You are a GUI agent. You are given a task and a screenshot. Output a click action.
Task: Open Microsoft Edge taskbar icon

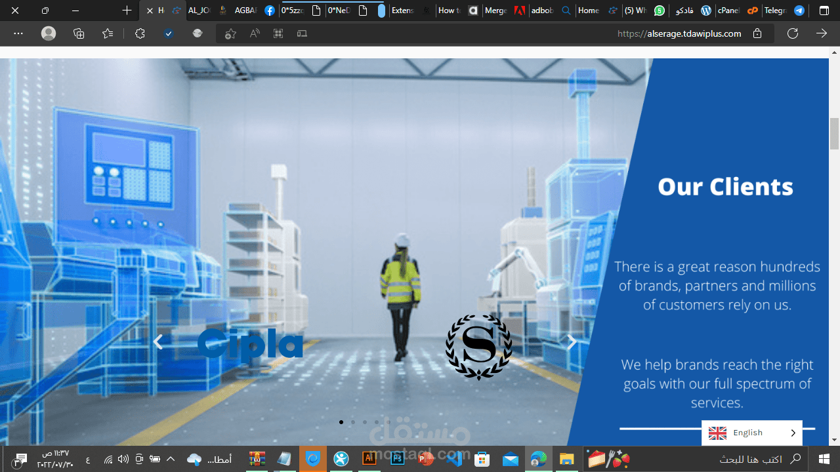[539, 459]
